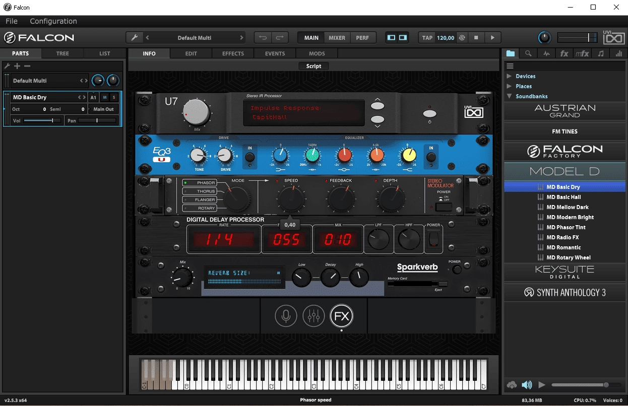Open the wrench settings next to Default Multi
The height and width of the screenshot is (406, 628).
pos(134,38)
